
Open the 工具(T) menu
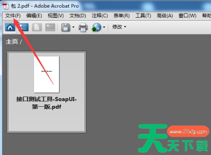[x=143, y=16]
